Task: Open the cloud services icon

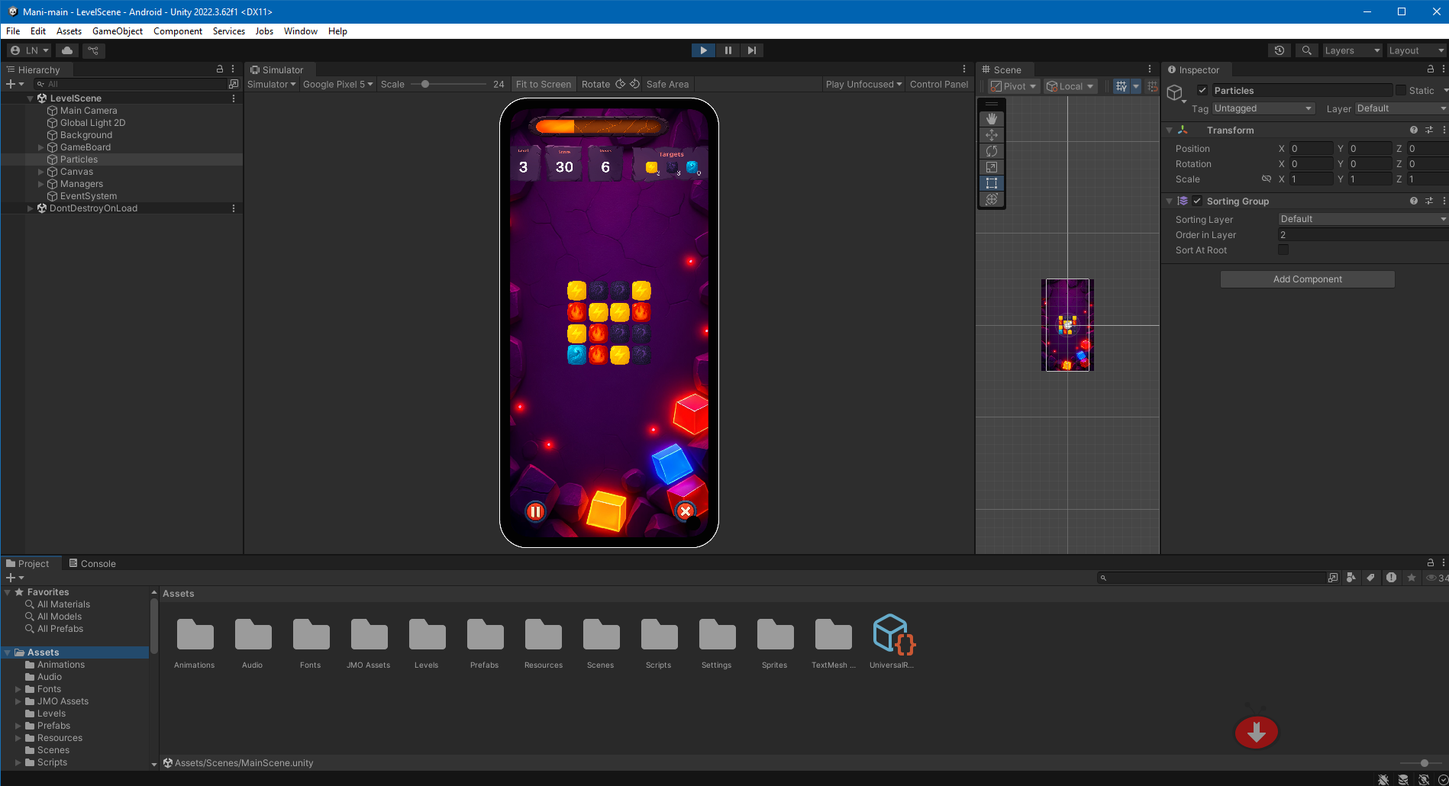Action: (67, 50)
